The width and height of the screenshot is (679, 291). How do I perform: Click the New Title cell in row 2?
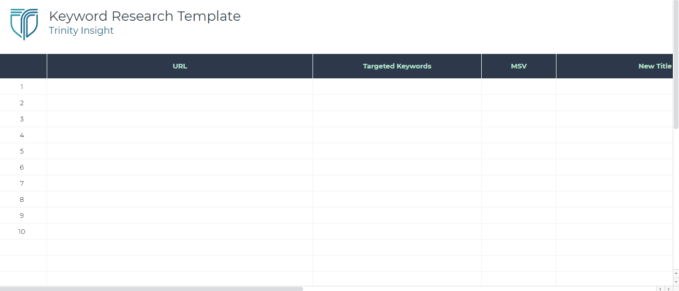[614, 103]
